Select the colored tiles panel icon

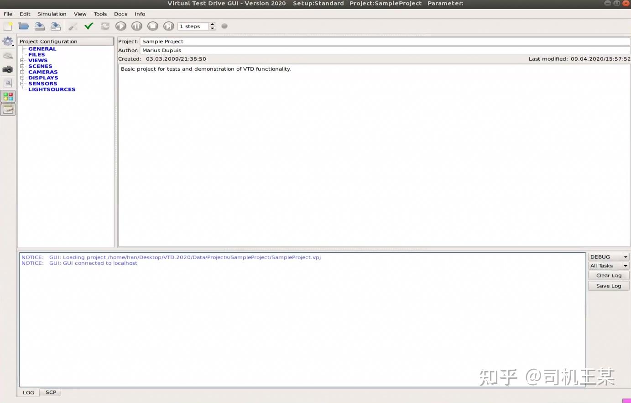7,96
